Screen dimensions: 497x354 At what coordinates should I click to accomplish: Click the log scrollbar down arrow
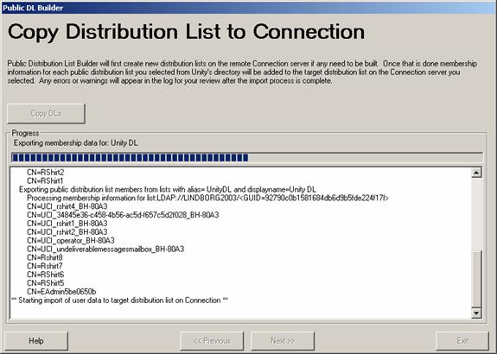[476, 313]
